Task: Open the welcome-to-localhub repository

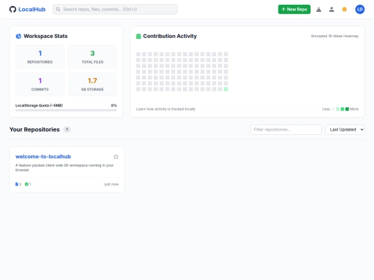Action: [x=43, y=156]
